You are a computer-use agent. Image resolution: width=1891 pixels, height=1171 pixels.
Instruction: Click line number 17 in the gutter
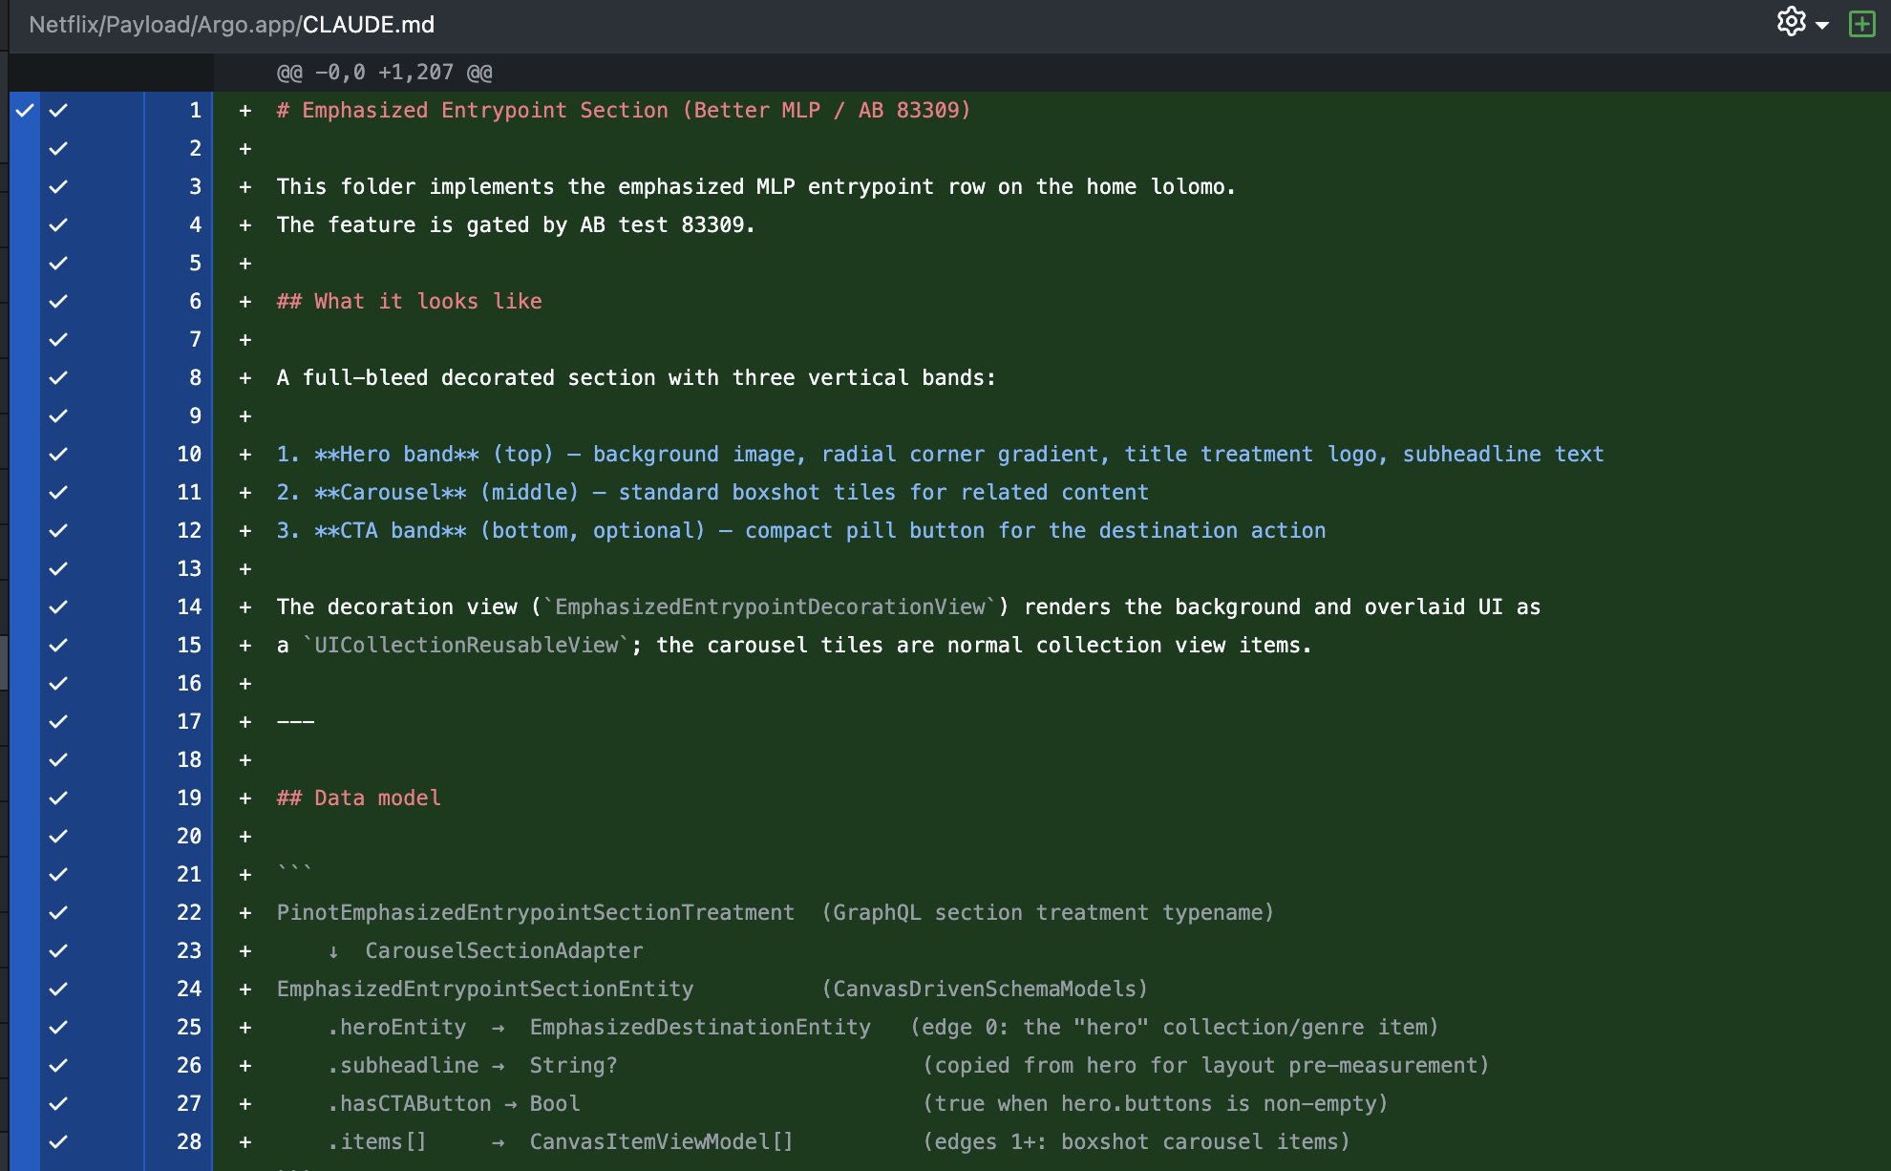click(x=189, y=721)
